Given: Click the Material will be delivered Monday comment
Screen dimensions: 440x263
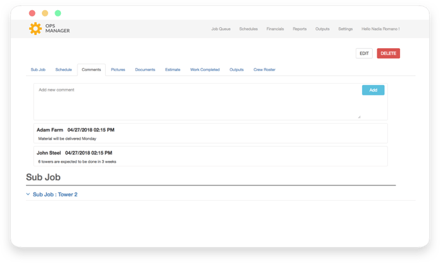Looking at the screenshot, I should pyautogui.click(x=67, y=138).
